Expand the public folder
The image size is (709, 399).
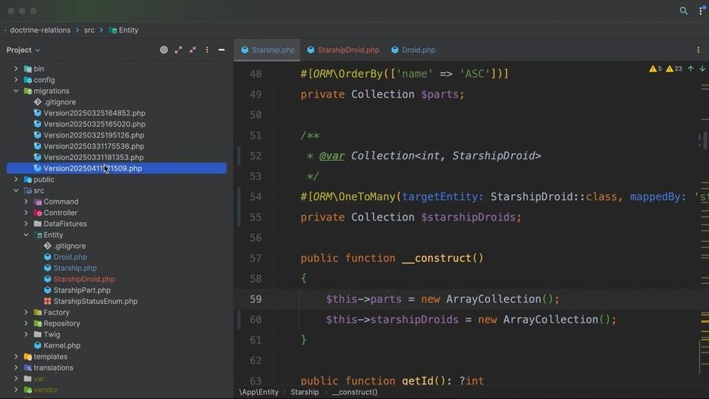click(16, 179)
